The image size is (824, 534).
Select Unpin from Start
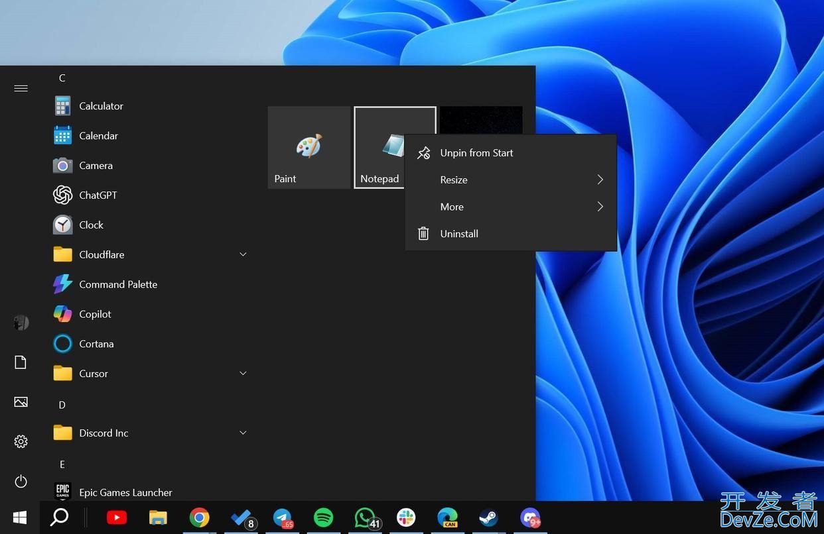tap(511, 153)
